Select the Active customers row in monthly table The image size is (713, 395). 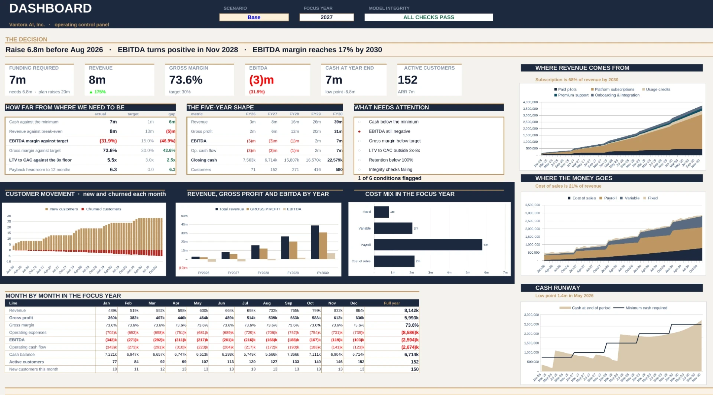(212, 362)
